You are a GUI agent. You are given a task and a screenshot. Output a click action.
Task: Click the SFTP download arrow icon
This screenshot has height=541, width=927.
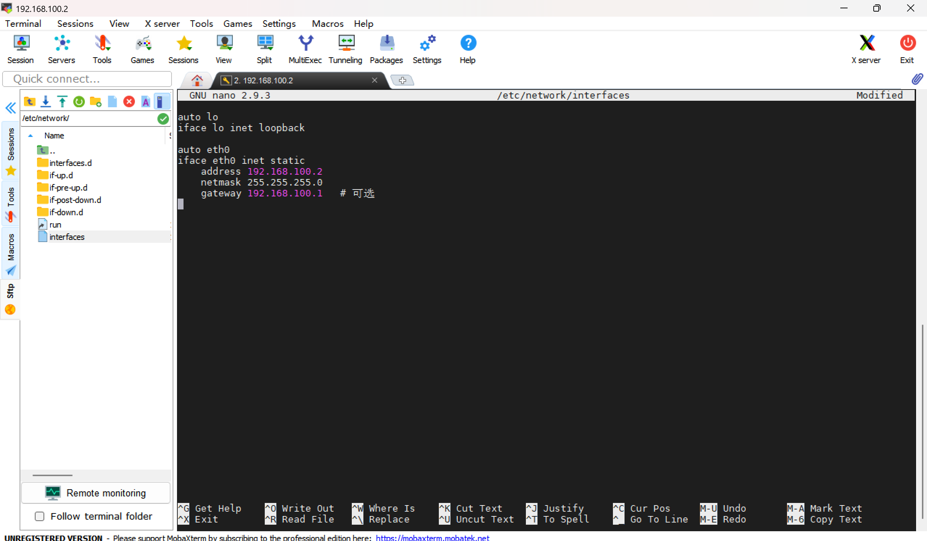[x=46, y=101]
